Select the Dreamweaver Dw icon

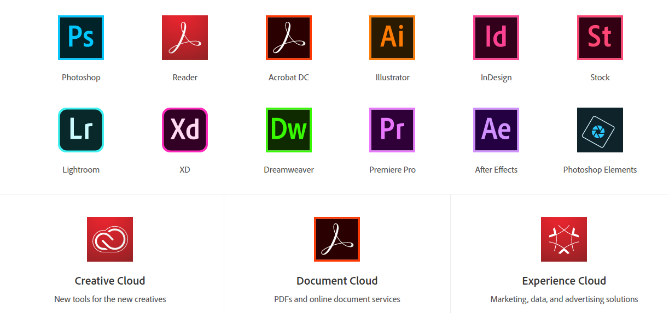click(x=289, y=130)
